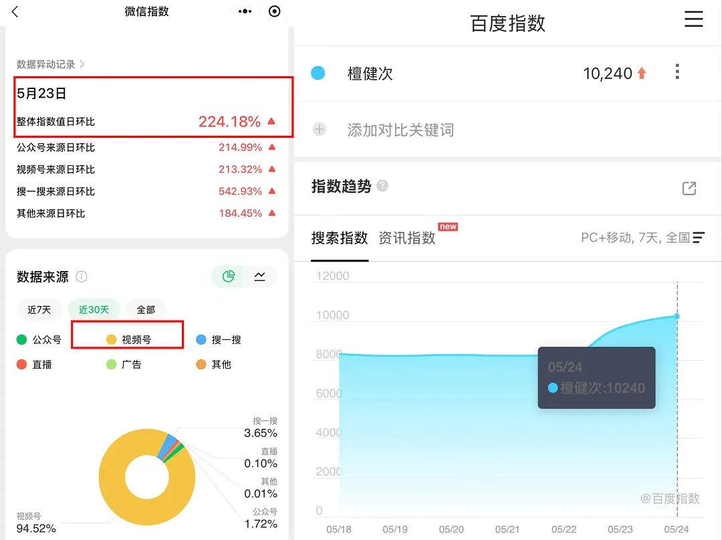Open the PC+移动, 7天, 全国 filter
This screenshot has width=722, height=540.
(643, 238)
